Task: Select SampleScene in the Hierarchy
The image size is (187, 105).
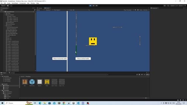Action: click(x=10, y=12)
